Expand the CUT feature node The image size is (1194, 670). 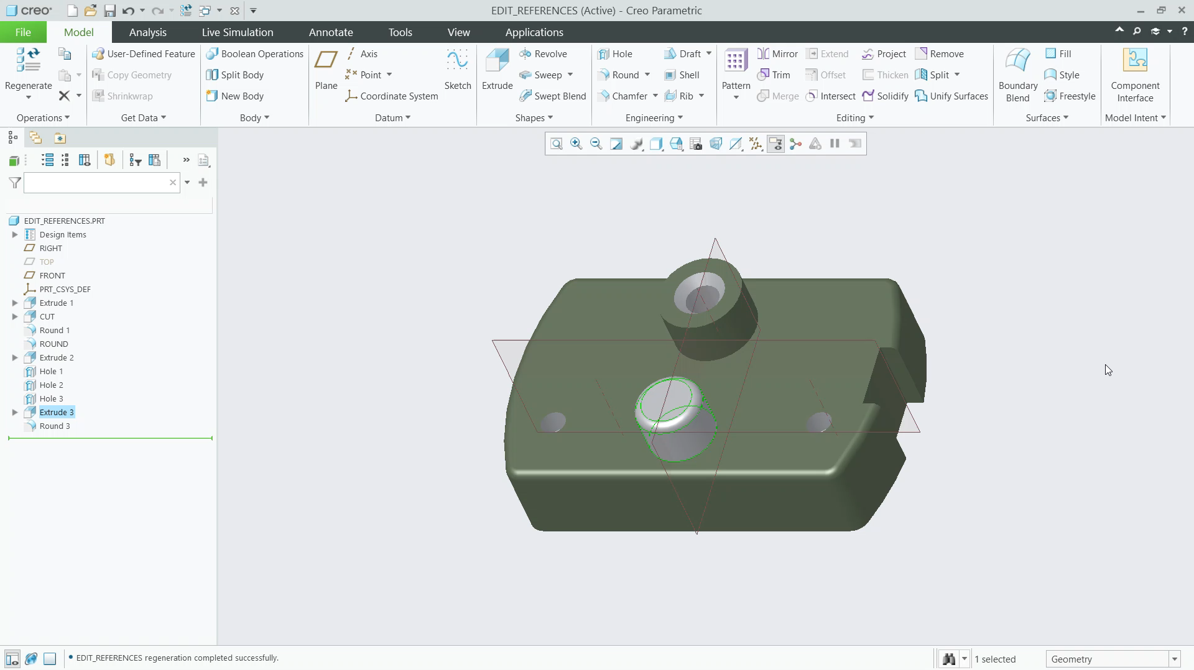[15, 317]
